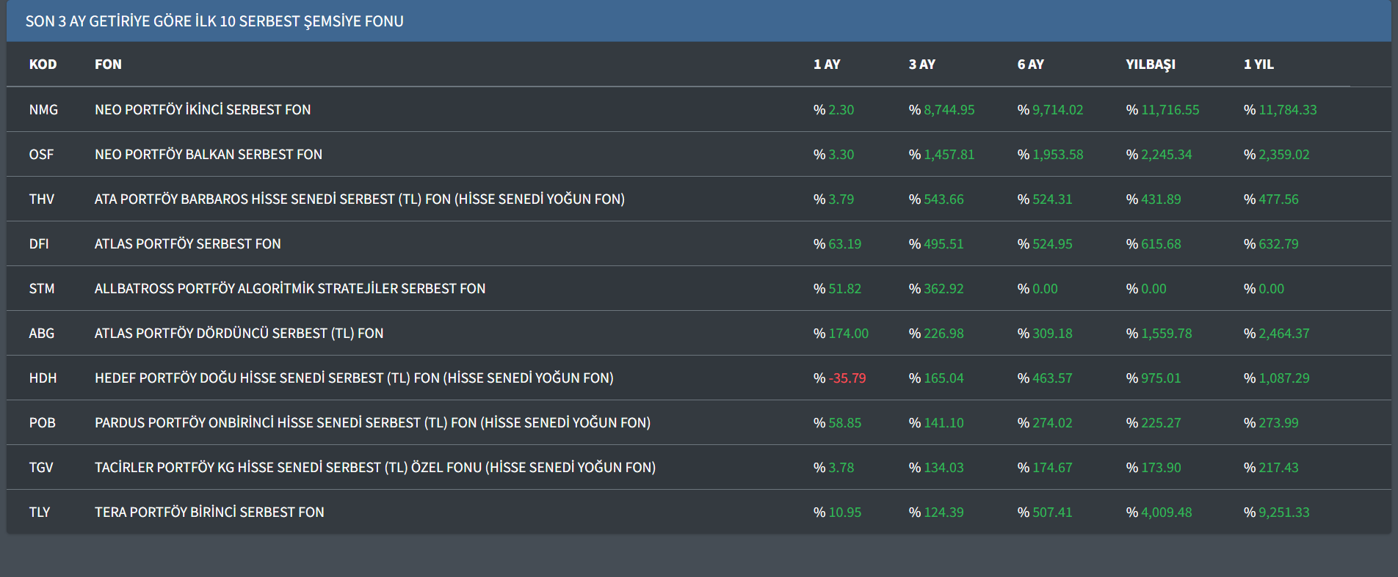Open NEO PORTFÖY BALKAN SERBEST FON
The image size is (1398, 577).
[x=209, y=155]
